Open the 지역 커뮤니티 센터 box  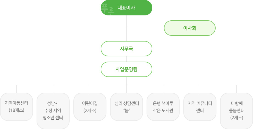pyautogui.click(x=200, y=107)
